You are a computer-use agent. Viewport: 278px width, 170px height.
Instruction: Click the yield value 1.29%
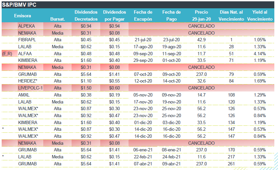point(260,95)
